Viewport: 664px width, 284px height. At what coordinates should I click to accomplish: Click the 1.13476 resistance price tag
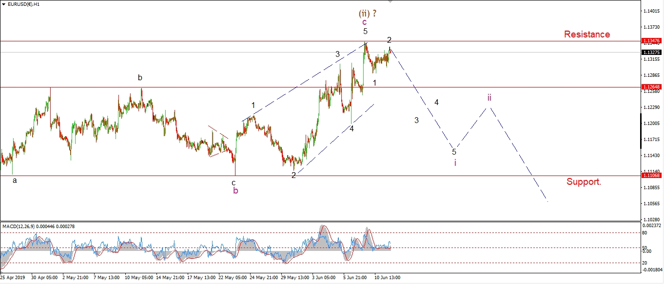[651, 41]
